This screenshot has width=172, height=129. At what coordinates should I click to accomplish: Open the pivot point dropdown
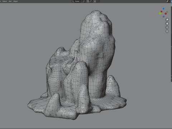(84, 1)
